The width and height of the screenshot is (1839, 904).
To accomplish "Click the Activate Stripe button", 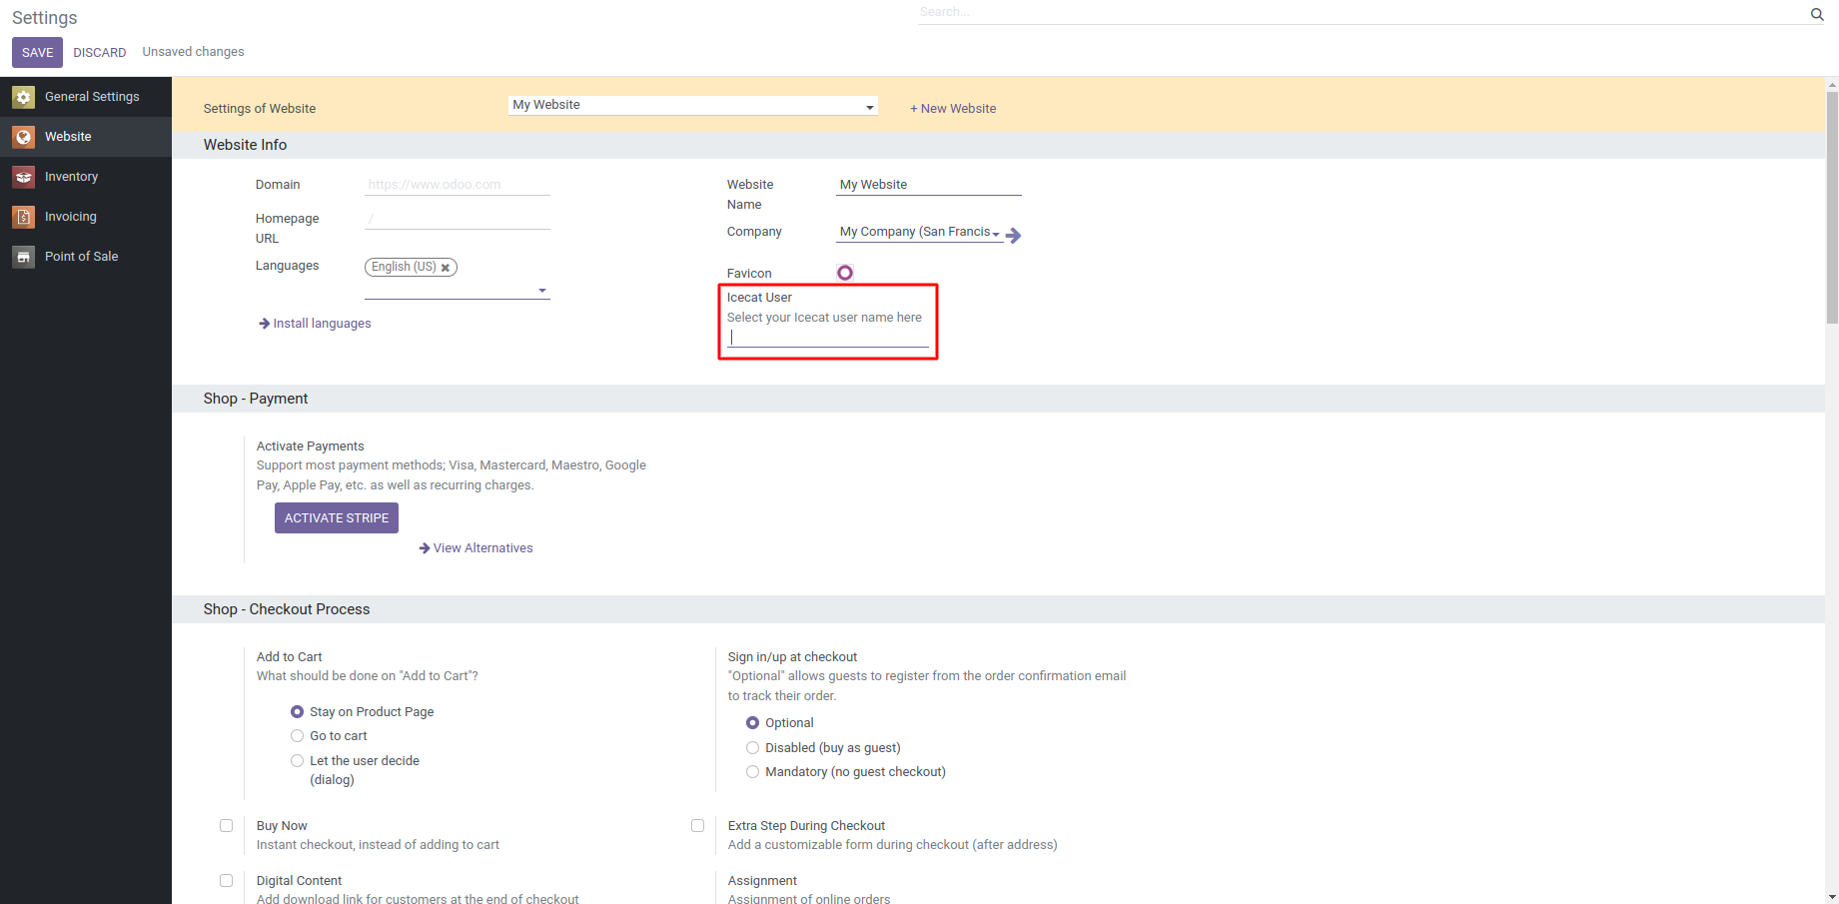I will click(x=337, y=518).
